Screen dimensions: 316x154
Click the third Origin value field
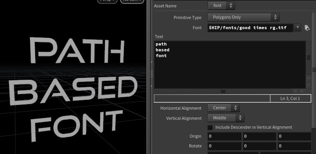point(294,136)
